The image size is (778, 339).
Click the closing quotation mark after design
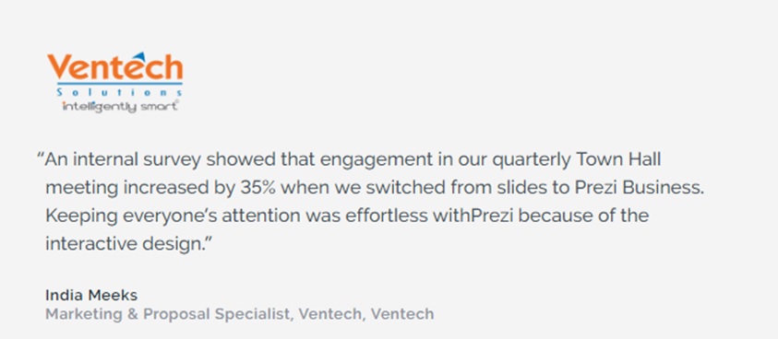pos(209,240)
